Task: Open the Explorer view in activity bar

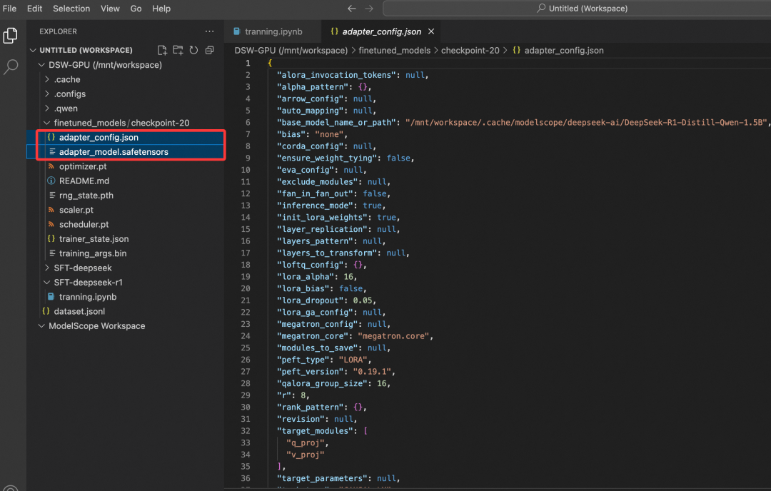Action: tap(10, 36)
